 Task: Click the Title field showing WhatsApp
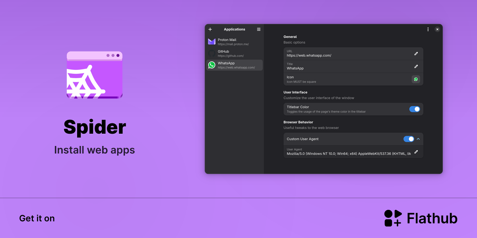353,66
